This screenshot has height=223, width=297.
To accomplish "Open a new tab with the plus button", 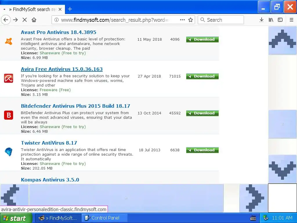I will 70,9.
